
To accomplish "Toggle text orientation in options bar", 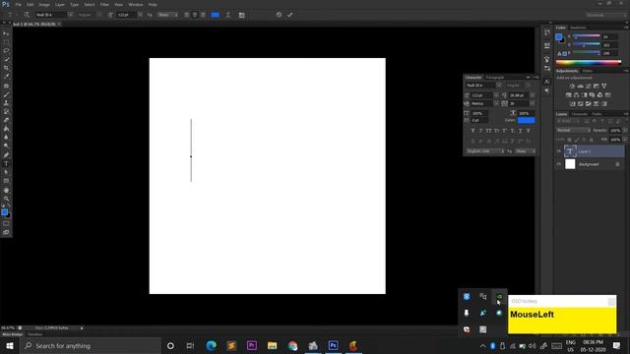I will tap(27, 15).
